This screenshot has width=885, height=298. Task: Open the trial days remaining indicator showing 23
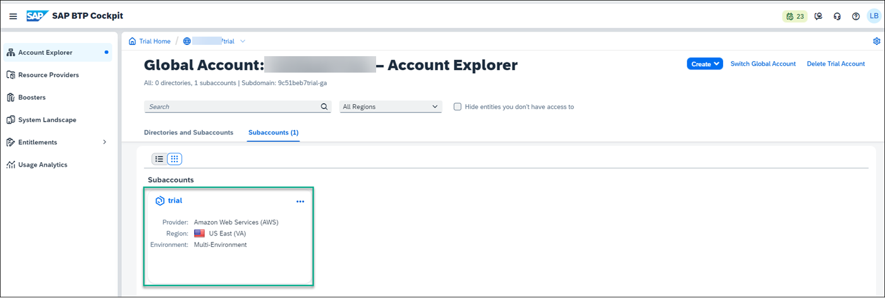point(795,16)
